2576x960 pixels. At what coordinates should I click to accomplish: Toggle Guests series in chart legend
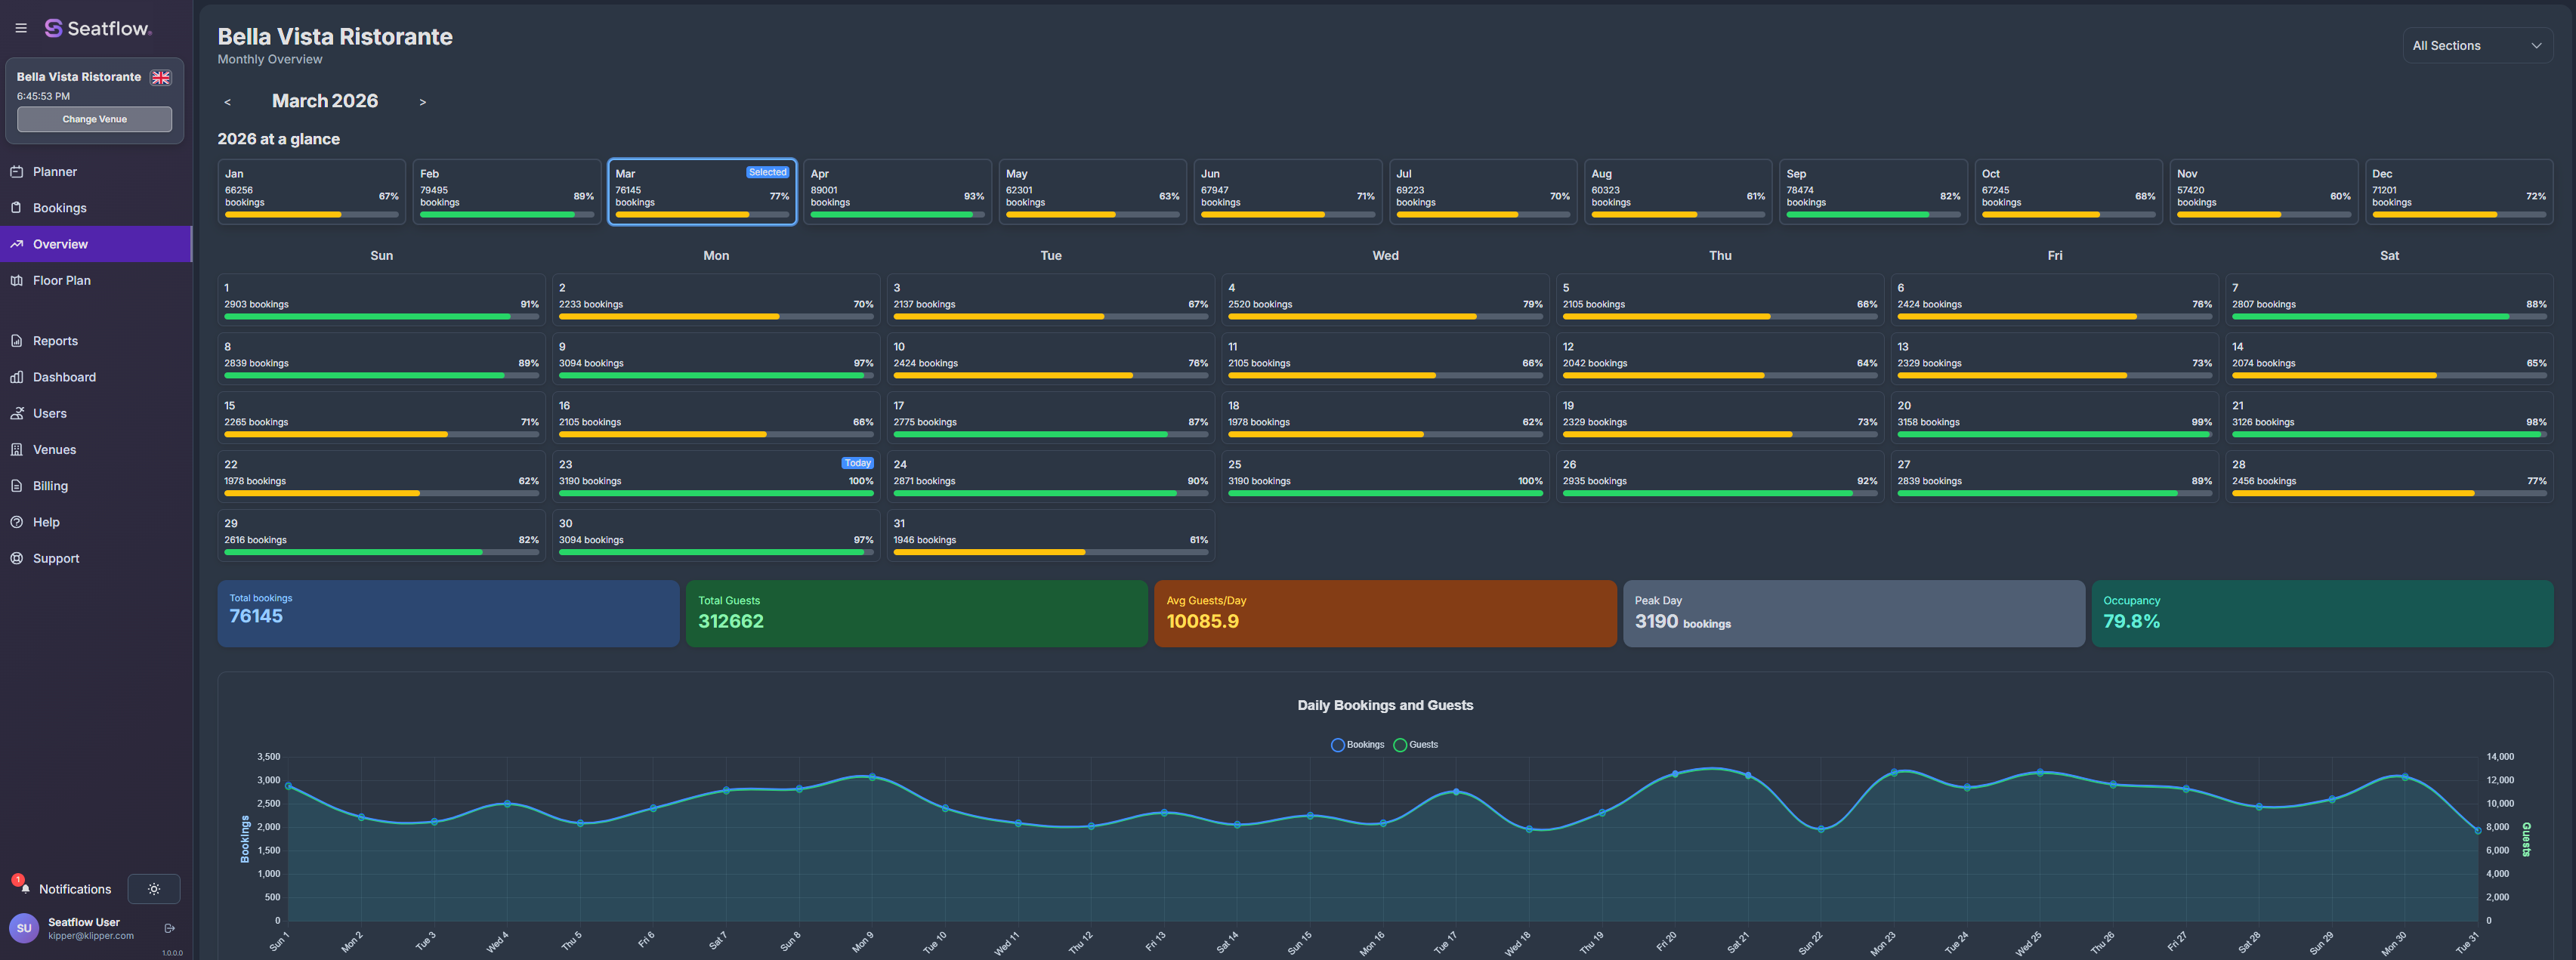[x=1415, y=745]
